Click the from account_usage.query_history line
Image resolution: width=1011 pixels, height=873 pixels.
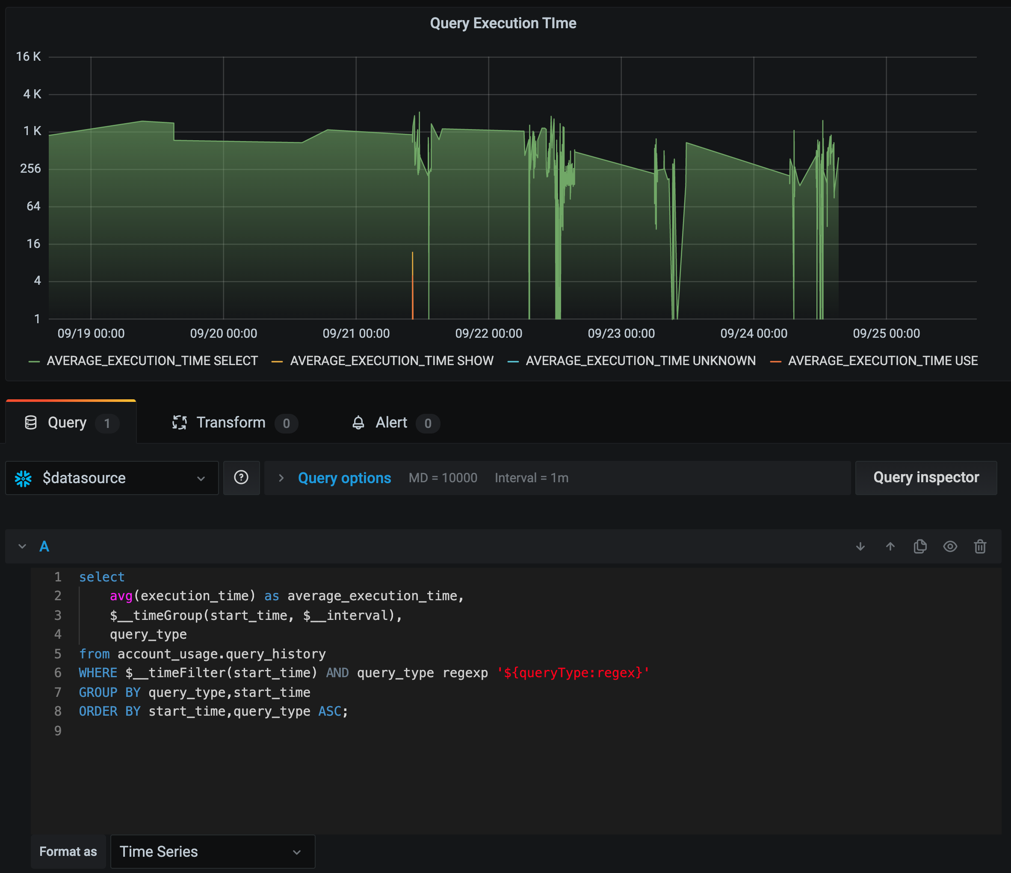point(202,654)
